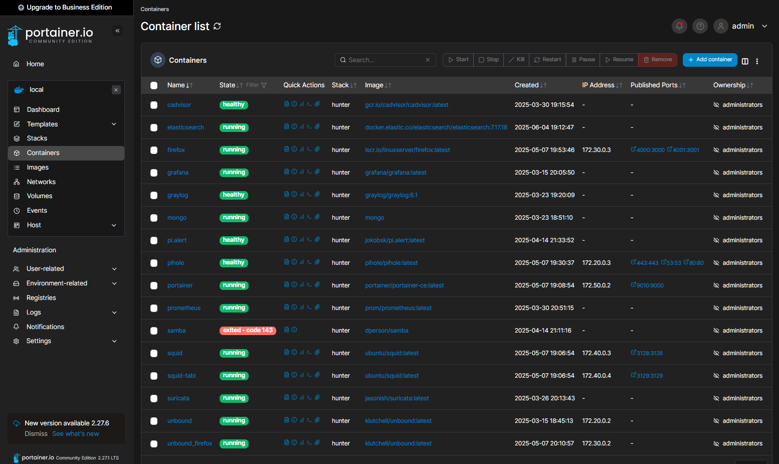Refresh the container list with reload icon
Screen dimensions: 779x464
(217, 26)
